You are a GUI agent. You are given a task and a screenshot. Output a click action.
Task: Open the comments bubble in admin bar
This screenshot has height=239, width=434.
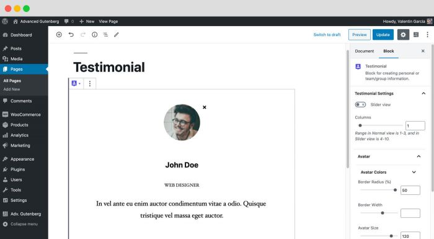[69, 21]
